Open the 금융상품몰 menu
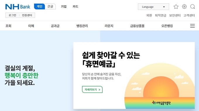This screenshot has height=111, width=199. 137,26
